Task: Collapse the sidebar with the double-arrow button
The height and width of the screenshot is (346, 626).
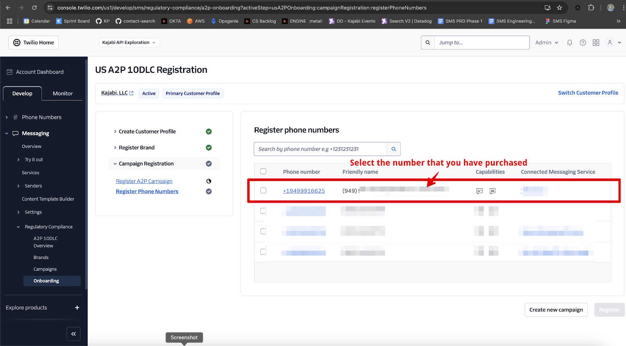Action: click(74, 334)
